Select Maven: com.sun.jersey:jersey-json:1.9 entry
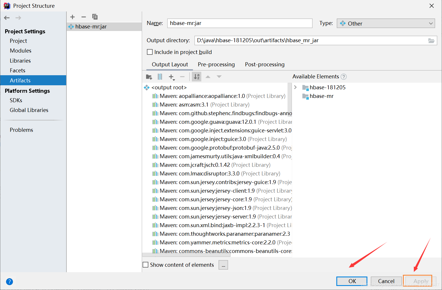 (x=222, y=208)
